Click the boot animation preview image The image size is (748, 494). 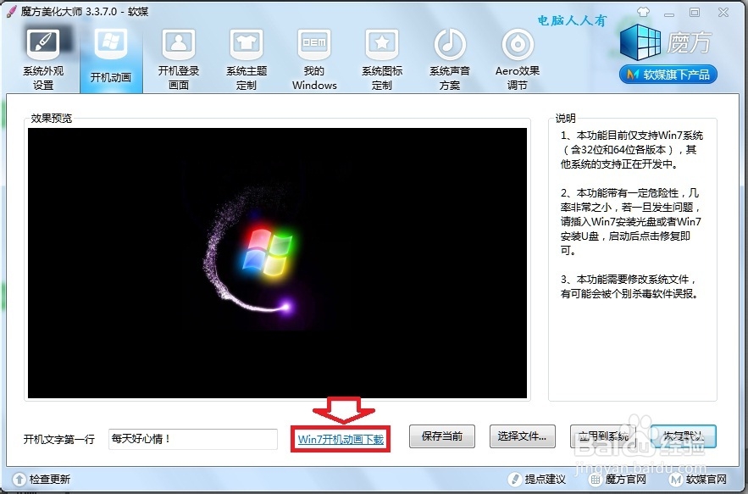point(277,263)
